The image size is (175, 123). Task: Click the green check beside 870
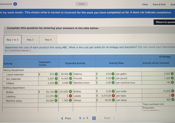pyautogui.click(x=56, y=74)
